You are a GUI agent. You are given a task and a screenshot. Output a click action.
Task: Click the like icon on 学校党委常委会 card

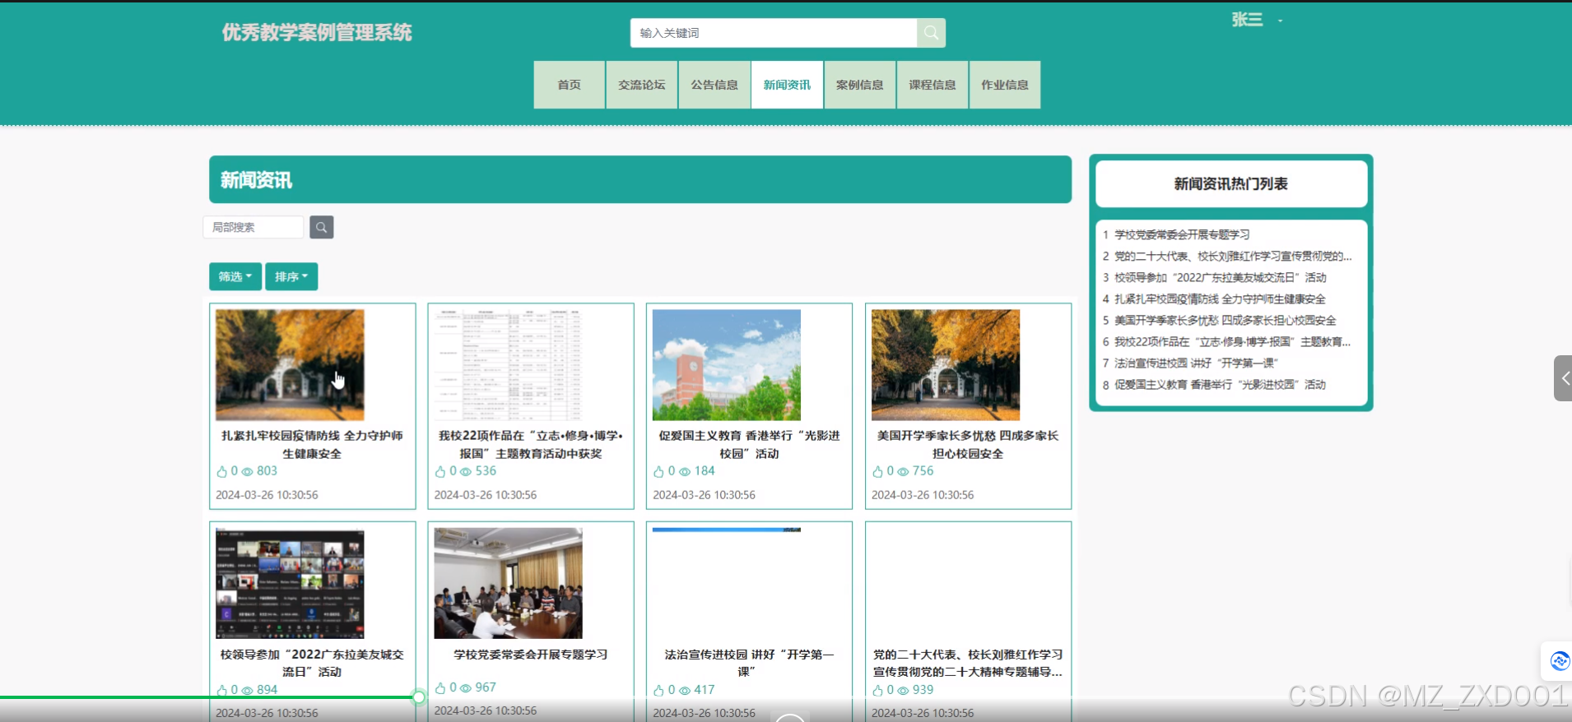pyautogui.click(x=440, y=688)
